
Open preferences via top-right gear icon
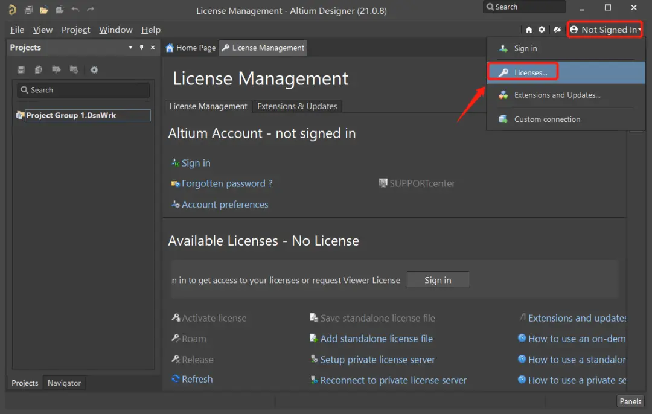(x=542, y=30)
